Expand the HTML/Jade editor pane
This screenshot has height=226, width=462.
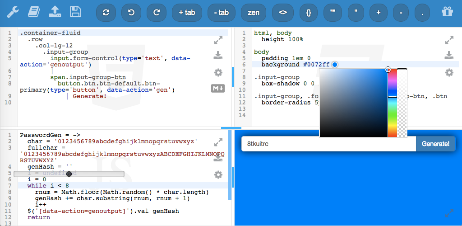[x=218, y=40]
